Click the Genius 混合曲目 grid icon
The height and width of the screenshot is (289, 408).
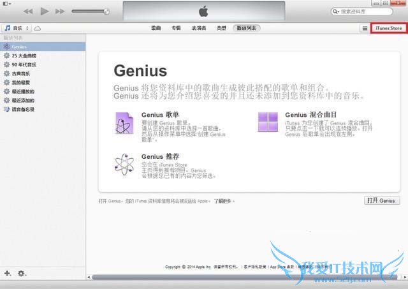tap(268, 122)
